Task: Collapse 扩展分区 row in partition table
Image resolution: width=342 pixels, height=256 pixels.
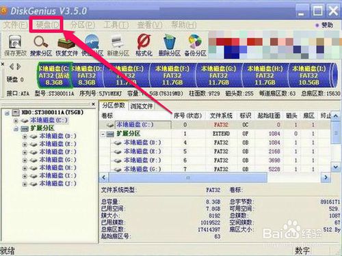Action: pos(103,134)
